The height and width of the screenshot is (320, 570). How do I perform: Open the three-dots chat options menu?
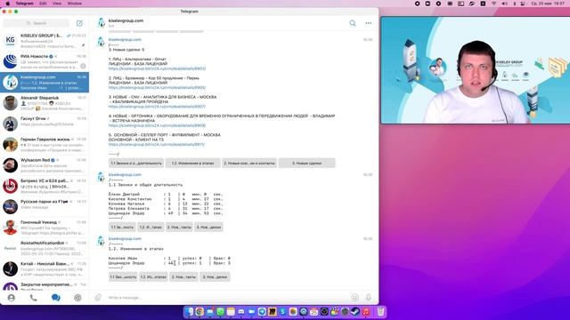(x=368, y=23)
